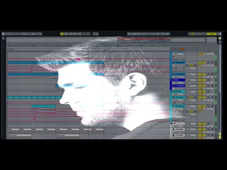The image size is (227, 170).
Task: Toggle the KEY map mode button
Action: coord(197,34)
